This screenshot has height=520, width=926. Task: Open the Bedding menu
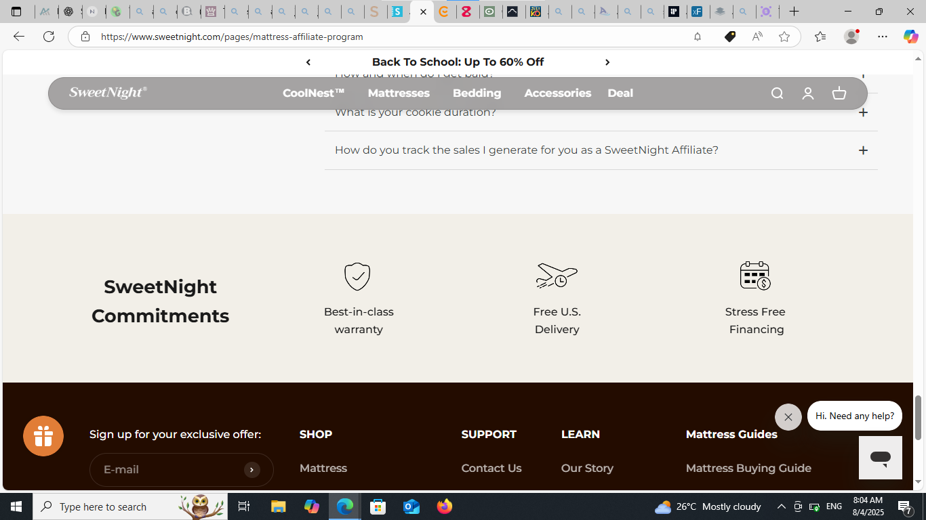tap(477, 93)
